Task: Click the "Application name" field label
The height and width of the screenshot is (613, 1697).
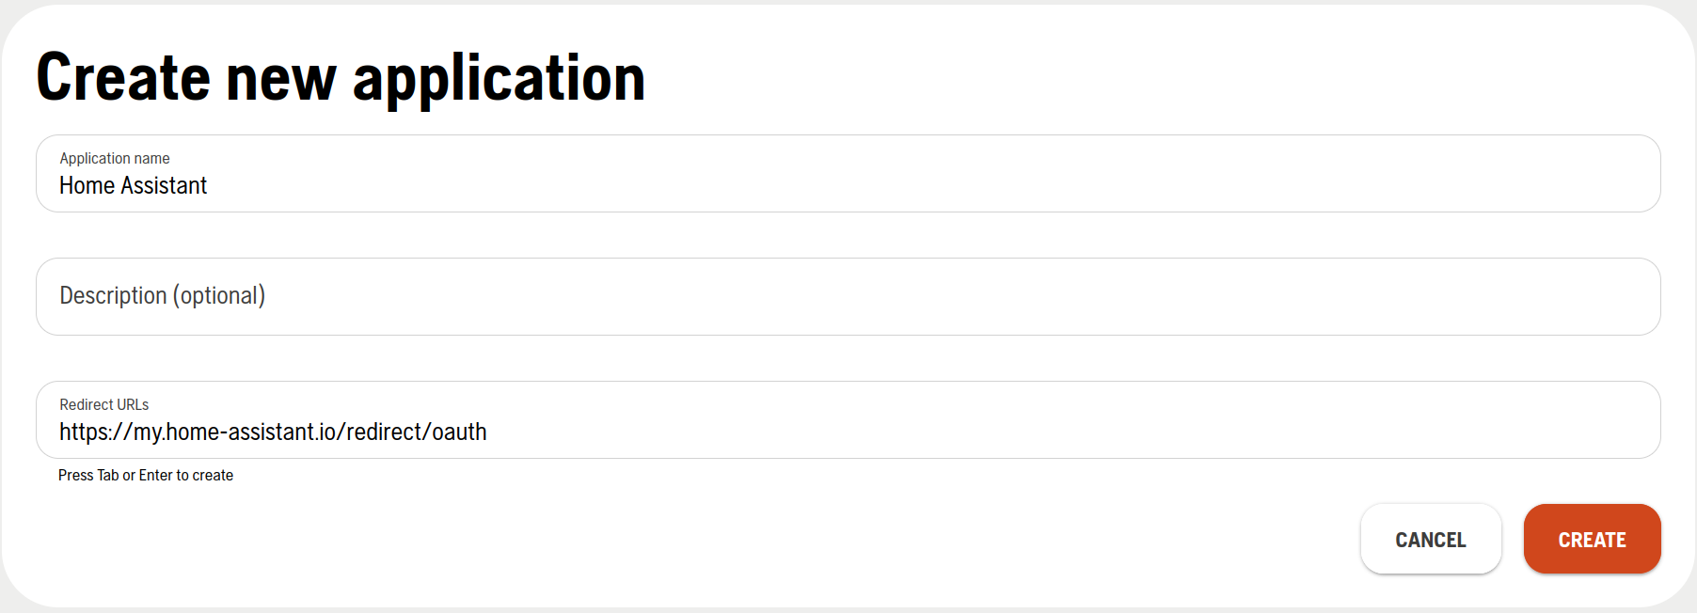Action: 115,158
